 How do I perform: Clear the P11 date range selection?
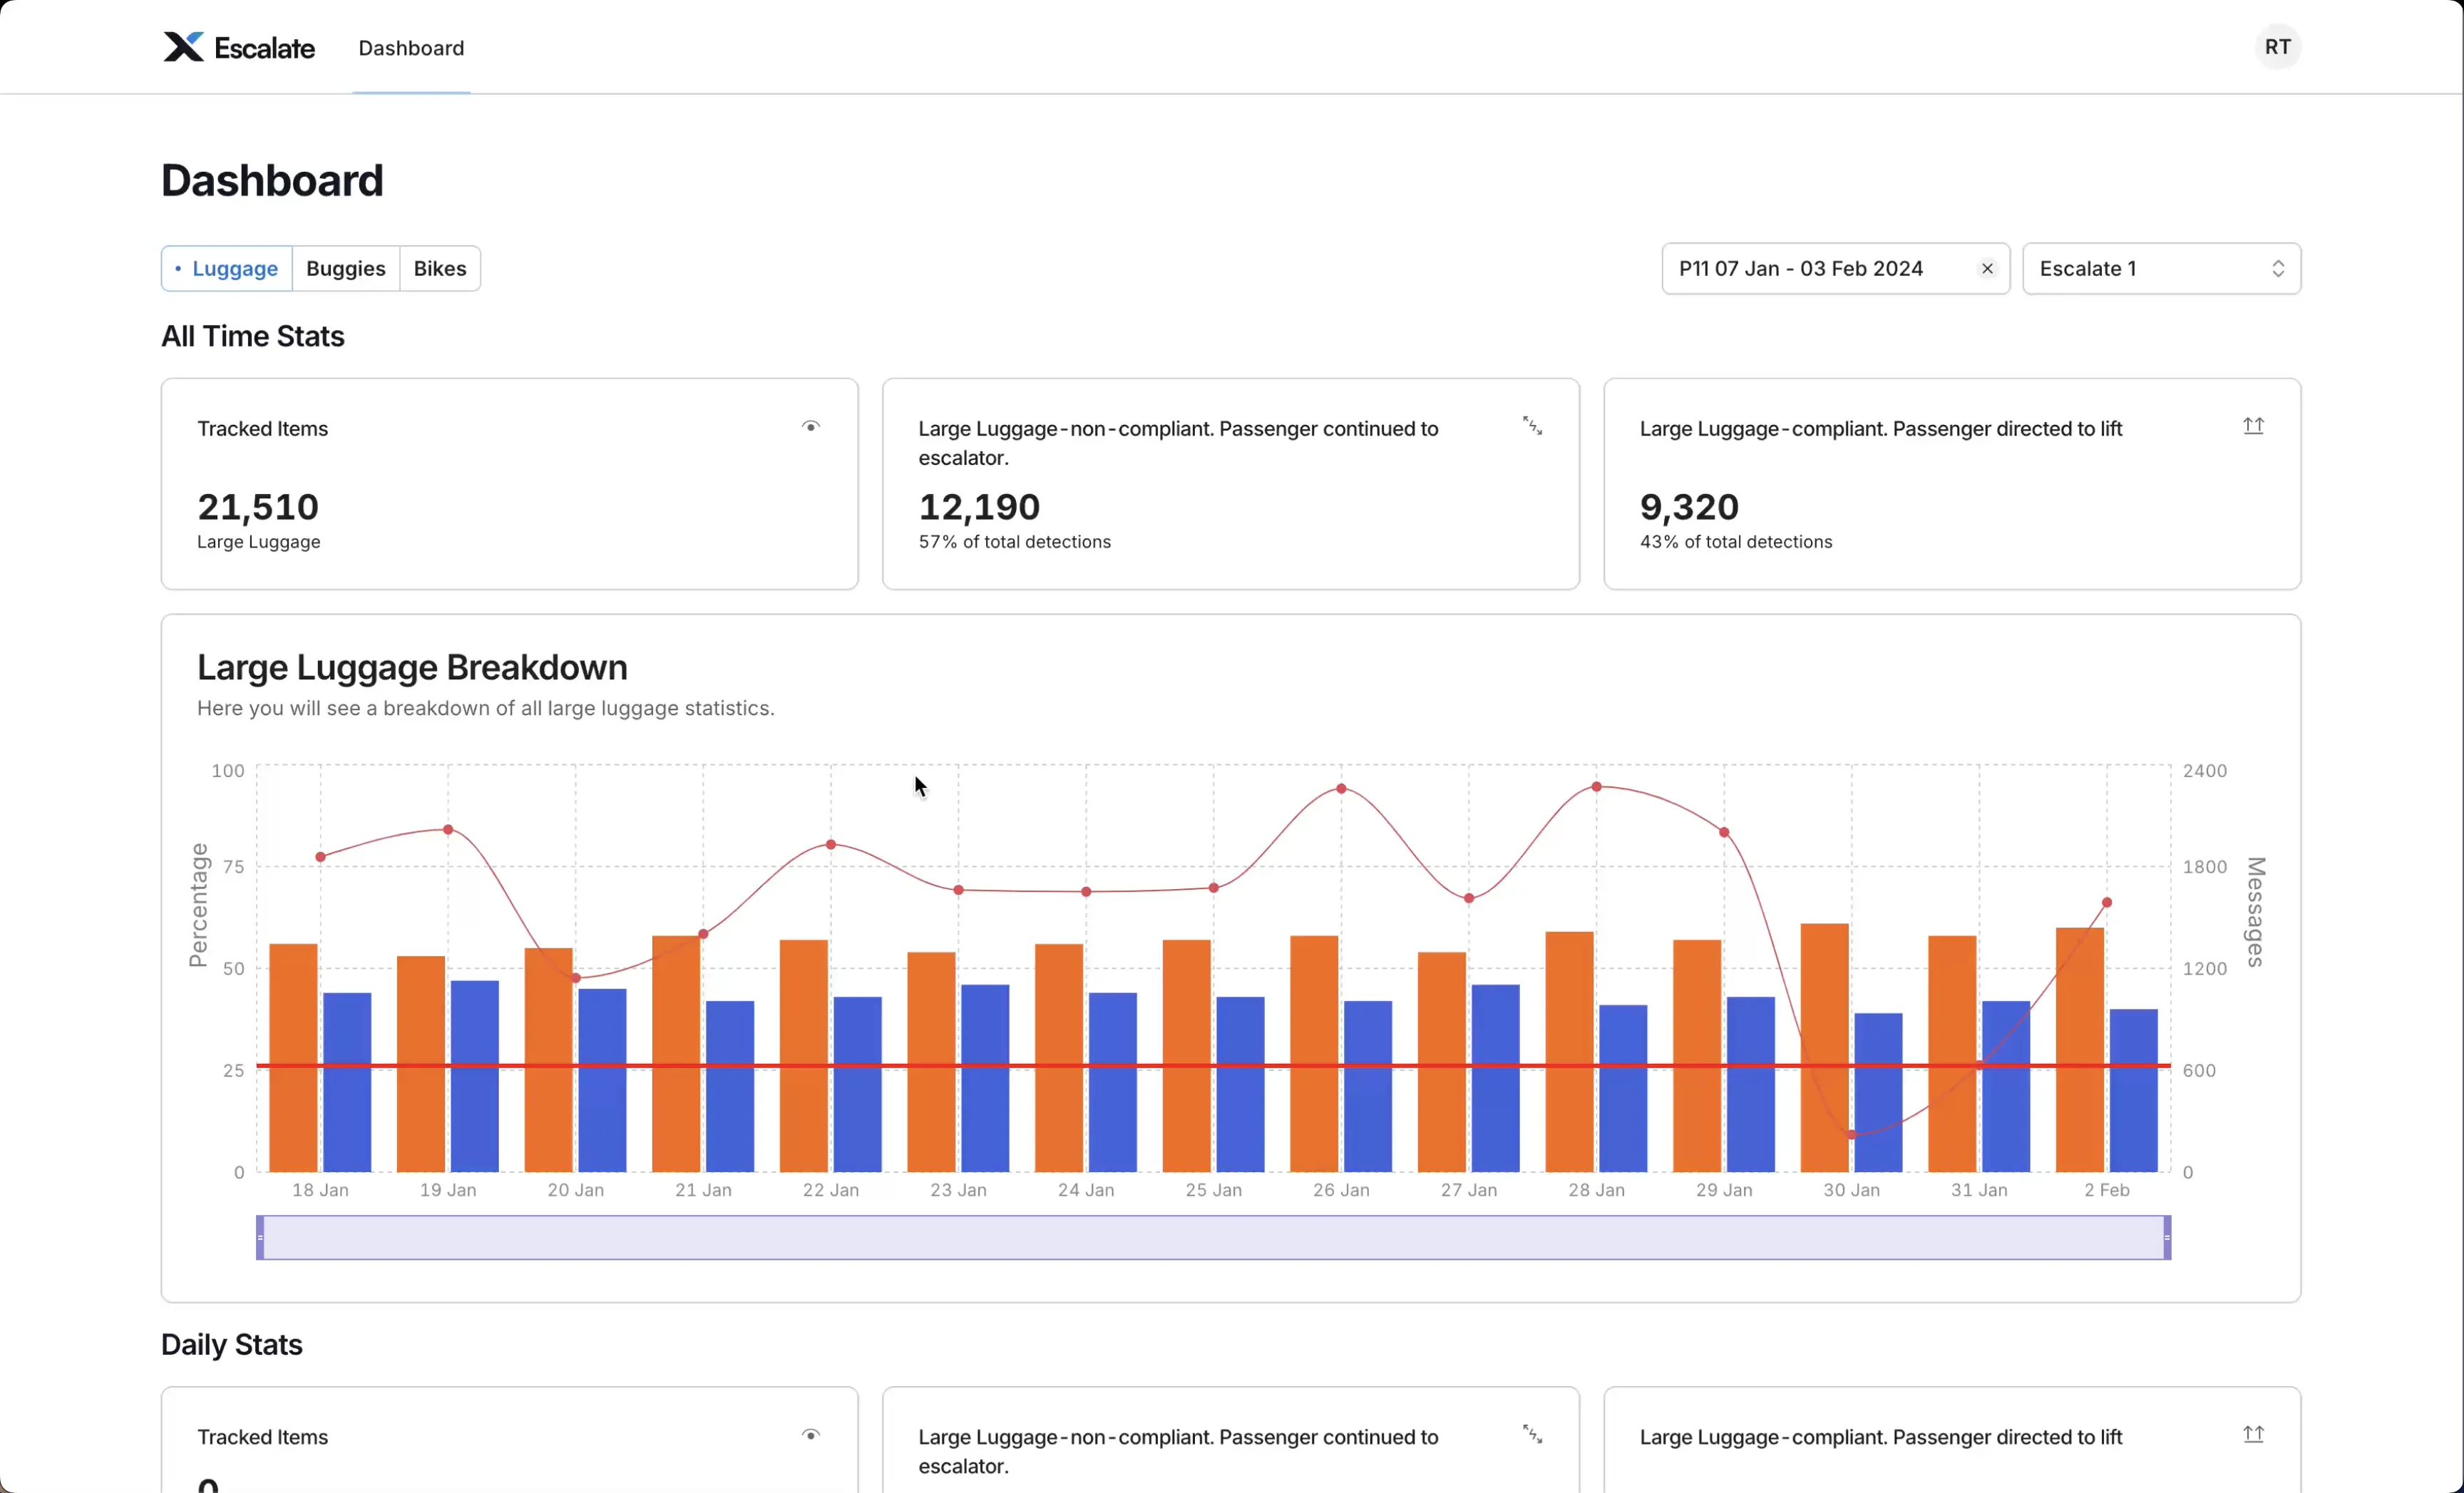1987,269
